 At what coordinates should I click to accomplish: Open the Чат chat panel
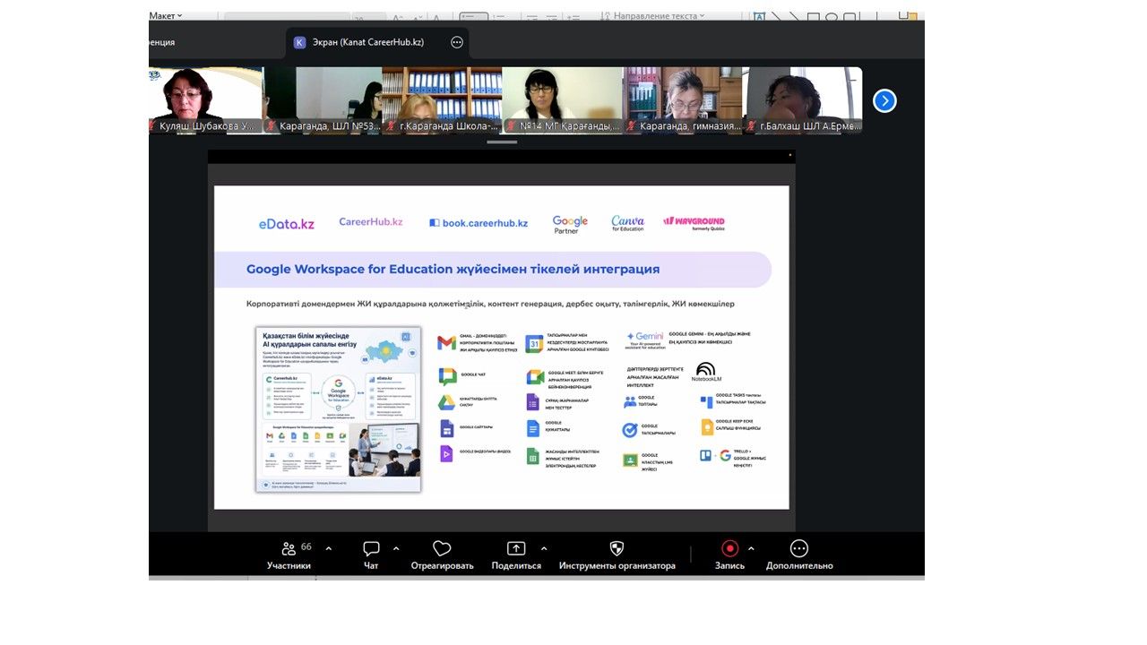[x=371, y=555]
